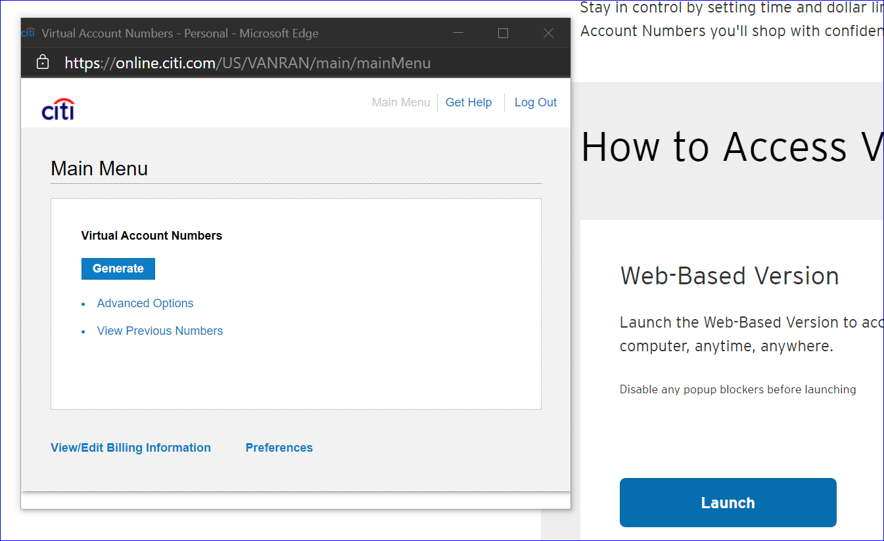
Task: Click the lock icon in the address bar
Action: point(43,63)
